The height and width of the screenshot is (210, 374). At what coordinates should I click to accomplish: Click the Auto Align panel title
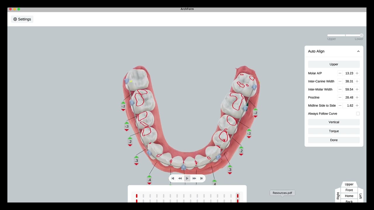click(x=316, y=51)
